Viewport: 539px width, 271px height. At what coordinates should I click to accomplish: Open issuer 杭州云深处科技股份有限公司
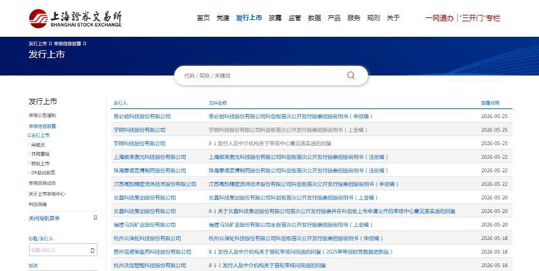click(147, 238)
